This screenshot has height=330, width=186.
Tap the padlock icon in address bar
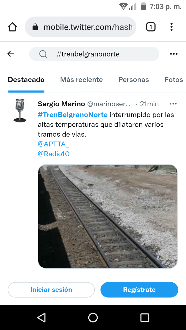pyautogui.click(x=35, y=27)
